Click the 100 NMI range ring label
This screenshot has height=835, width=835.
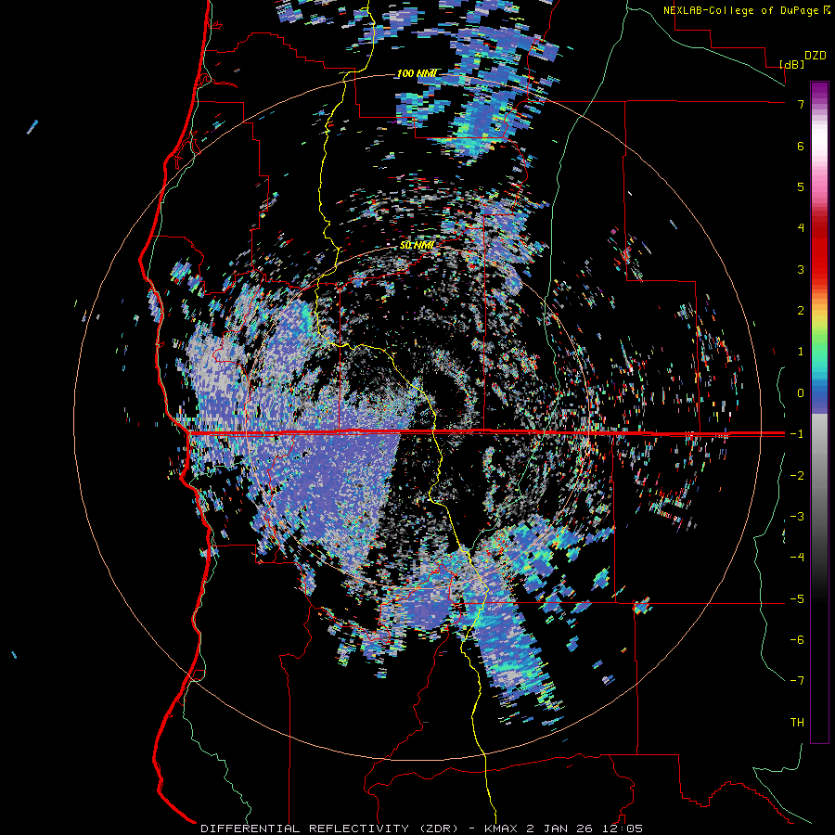[x=417, y=73]
